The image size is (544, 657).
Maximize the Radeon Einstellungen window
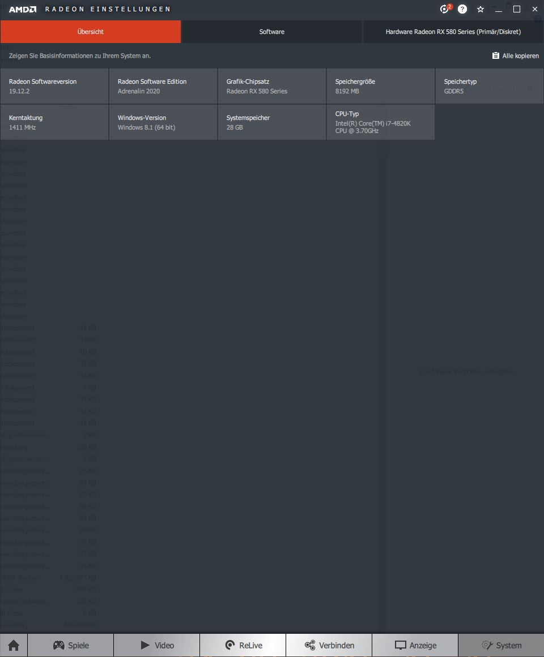(517, 9)
